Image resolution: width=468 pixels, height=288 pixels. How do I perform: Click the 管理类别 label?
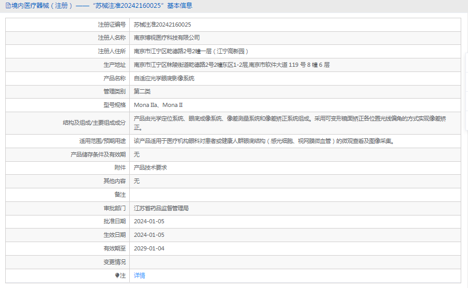[115, 91]
